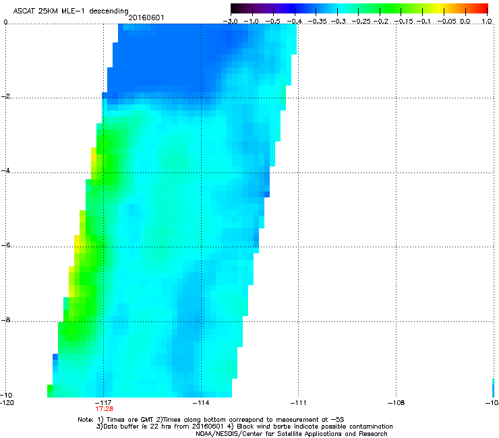Click the longitude axis label -114
Image resolution: width=499 pixels, height=438 pixels.
(x=201, y=403)
